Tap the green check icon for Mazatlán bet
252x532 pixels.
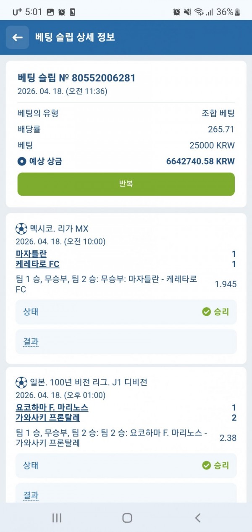[206, 312]
